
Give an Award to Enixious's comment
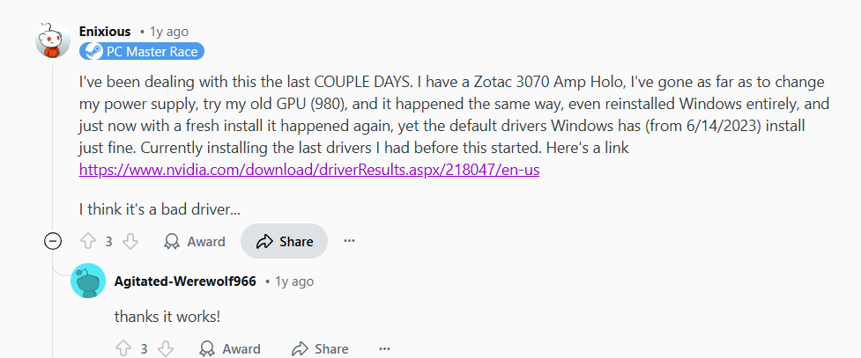tap(195, 241)
